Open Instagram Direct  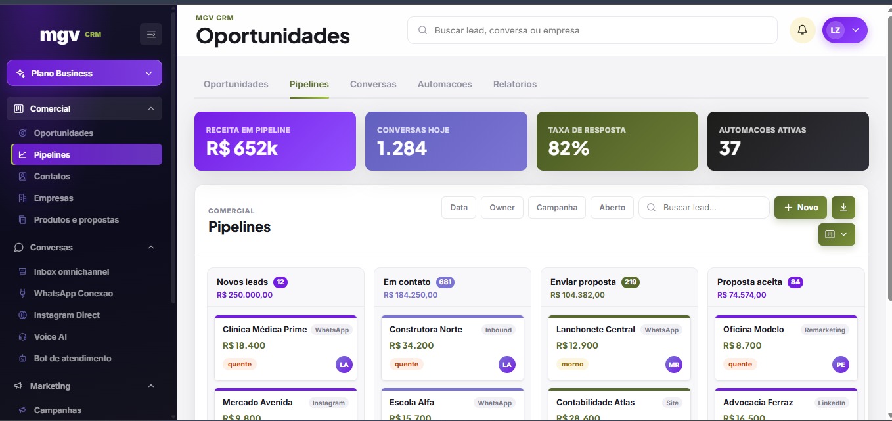(x=86, y=315)
